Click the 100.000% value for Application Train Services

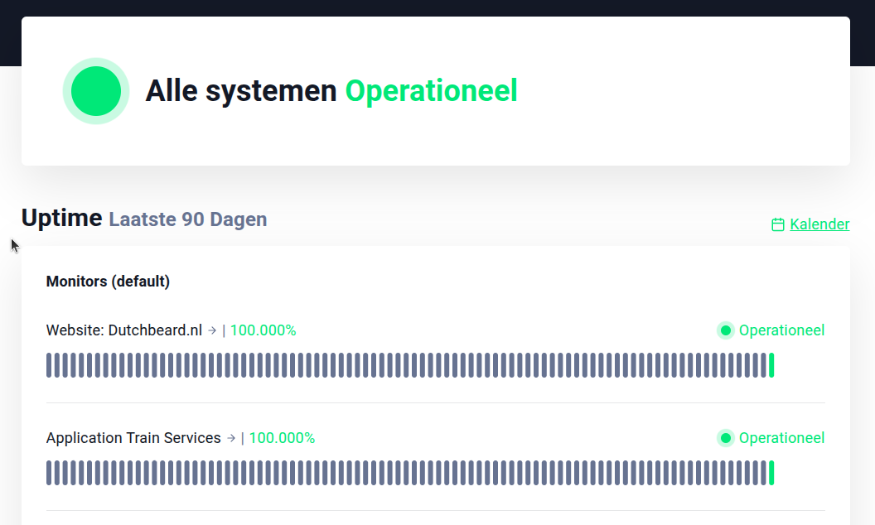point(282,438)
